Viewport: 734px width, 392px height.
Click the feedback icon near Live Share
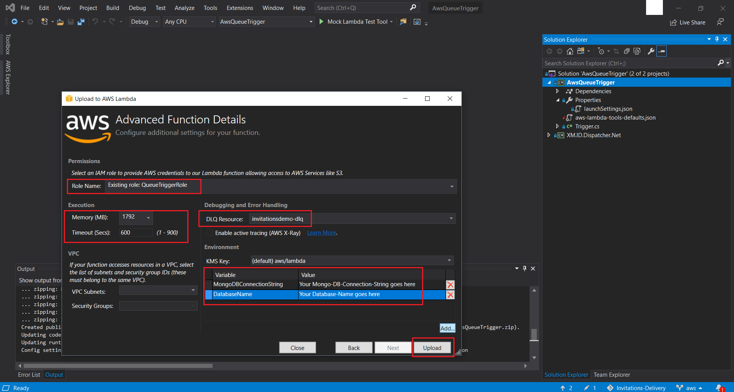coord(720,22)
